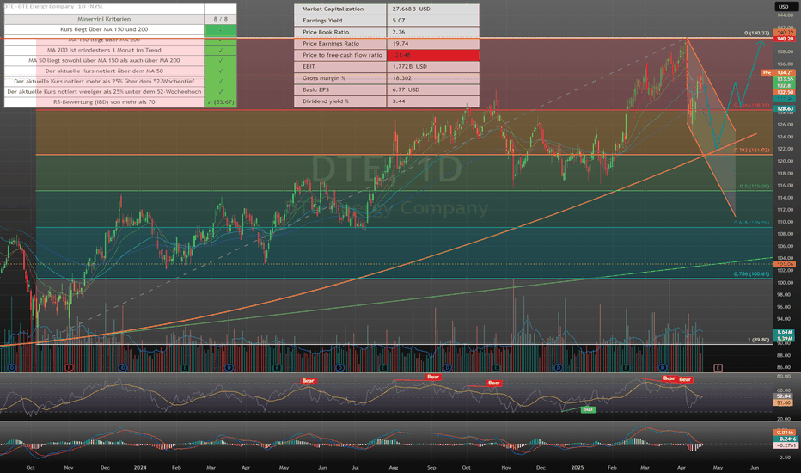Click the Jun label at the time axis end
Viewport: 801px width, 473px height.
coord(754,467)
